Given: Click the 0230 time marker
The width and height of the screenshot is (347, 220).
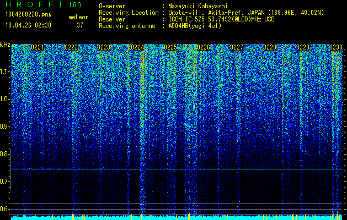Looking at the screenshot, I should (336, 47).
